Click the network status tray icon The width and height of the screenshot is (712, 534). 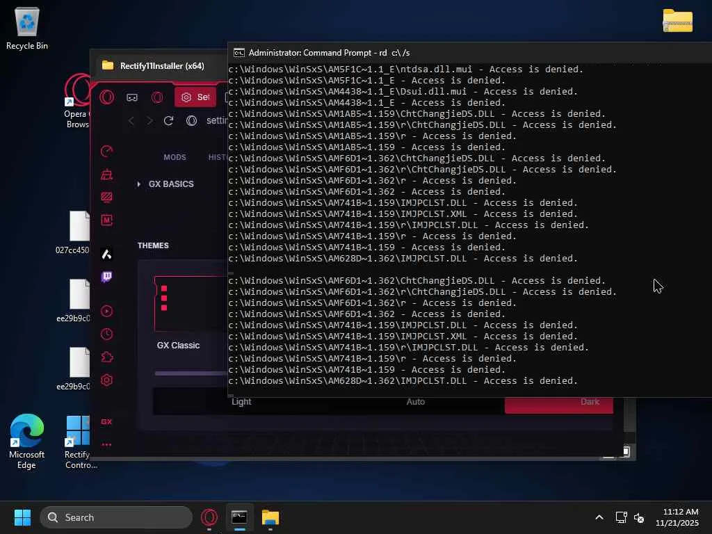tap(621, 517)
